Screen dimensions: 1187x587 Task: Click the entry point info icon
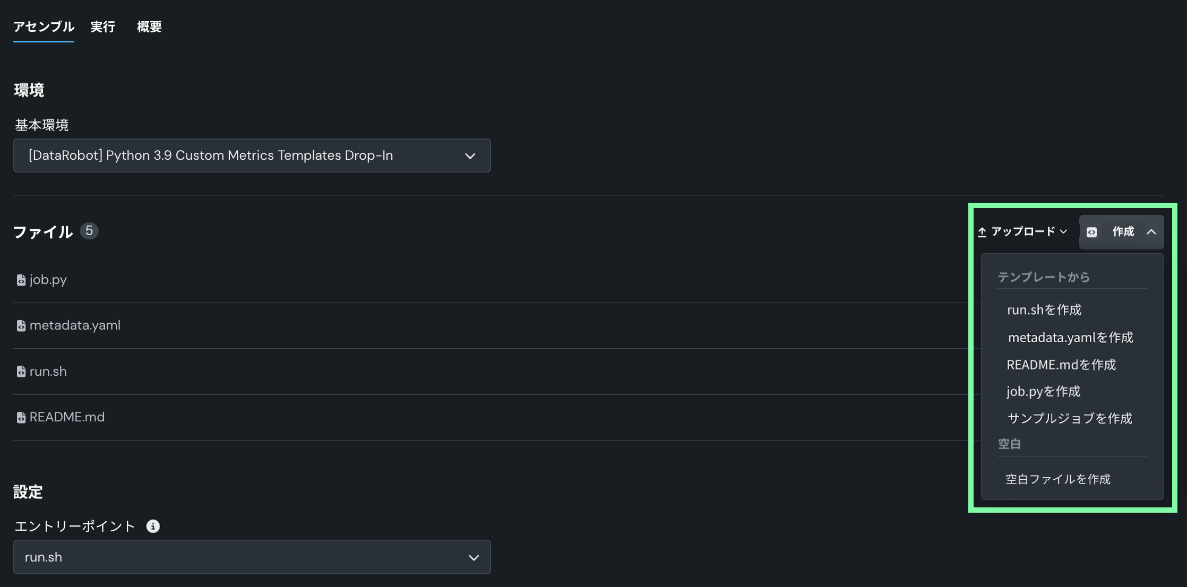(153, 526)
